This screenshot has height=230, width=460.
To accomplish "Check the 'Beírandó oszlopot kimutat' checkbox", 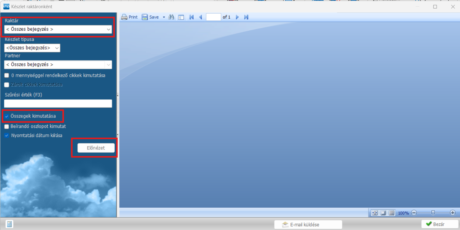I will pyautogui.click(x=7, y=126).
